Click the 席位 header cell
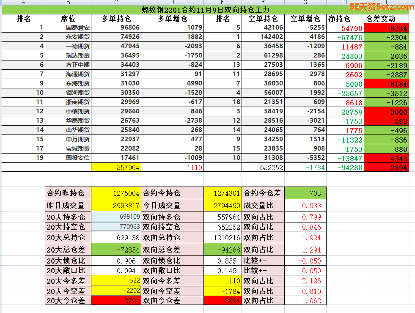Viewport: 415px width, 313px height. point(68,19)
